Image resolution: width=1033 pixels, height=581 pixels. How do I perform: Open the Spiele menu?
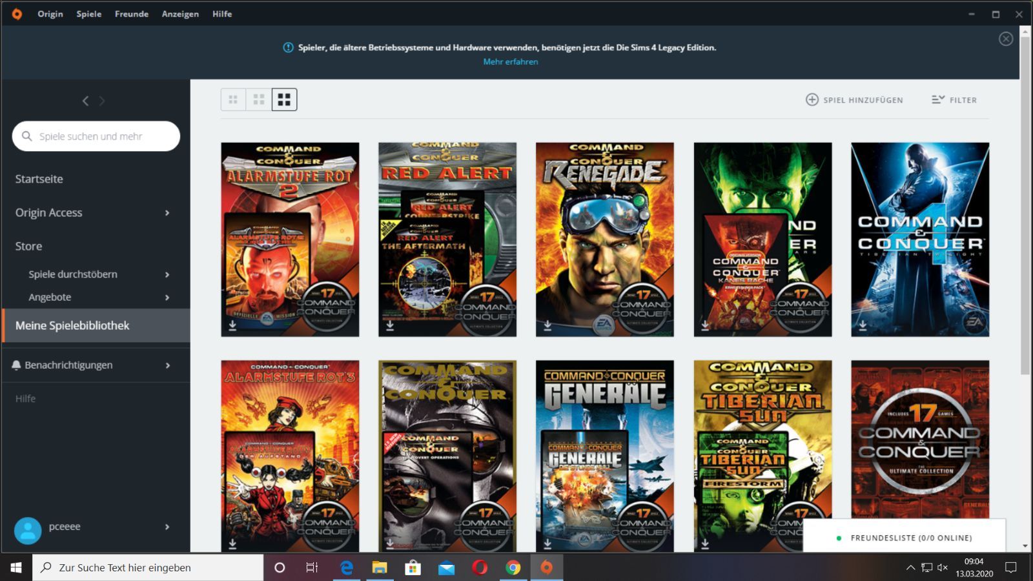click(x=89, y=14)
